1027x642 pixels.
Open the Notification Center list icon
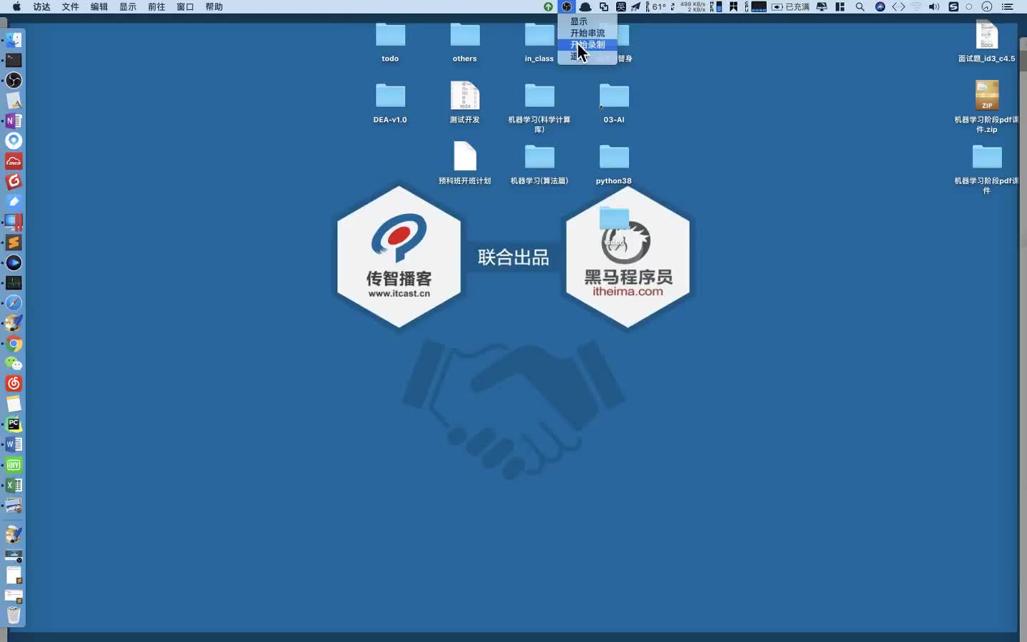[1007, 6]
